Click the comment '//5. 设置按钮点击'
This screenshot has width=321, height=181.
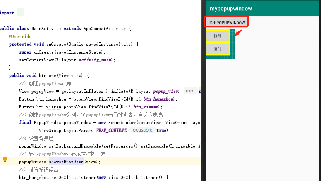click(x=39, y=169)
